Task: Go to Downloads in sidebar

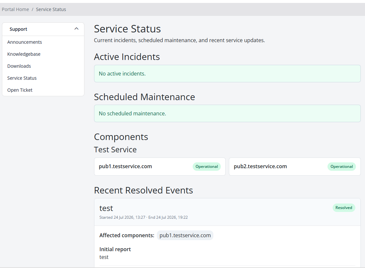Action: 19,66
